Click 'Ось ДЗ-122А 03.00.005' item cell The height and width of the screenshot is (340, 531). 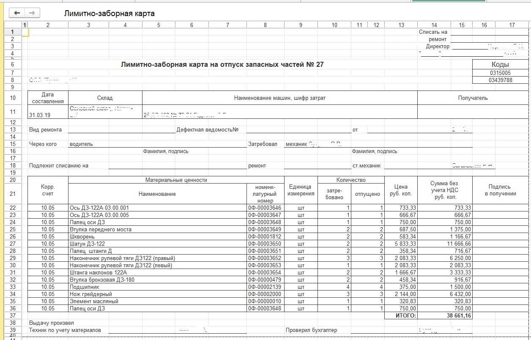(157, 215)
